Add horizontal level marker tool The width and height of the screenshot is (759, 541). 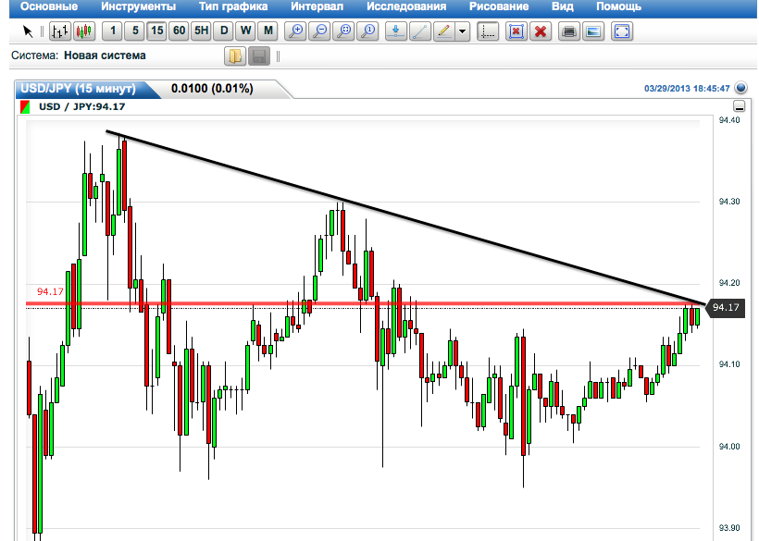pyautogui.click(x=396, y=32)
